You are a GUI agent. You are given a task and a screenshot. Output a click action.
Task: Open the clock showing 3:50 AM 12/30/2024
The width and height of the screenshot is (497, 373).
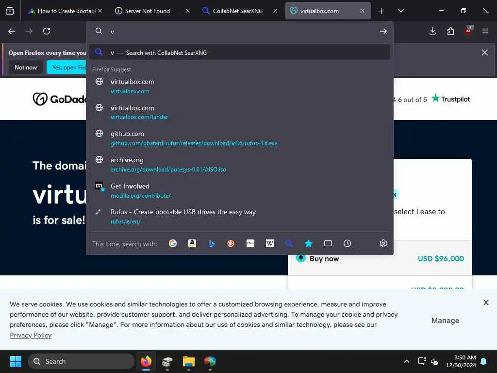click(x=461, y=361)
